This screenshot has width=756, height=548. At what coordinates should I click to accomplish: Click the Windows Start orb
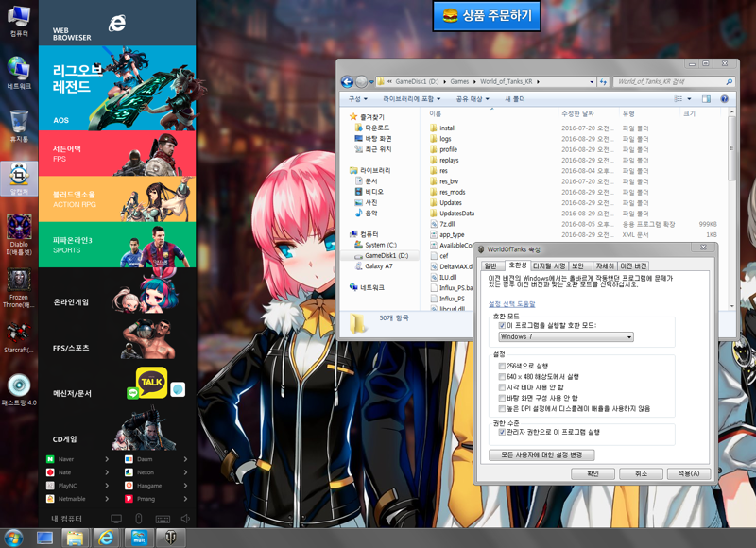click(x=13, y=538)
